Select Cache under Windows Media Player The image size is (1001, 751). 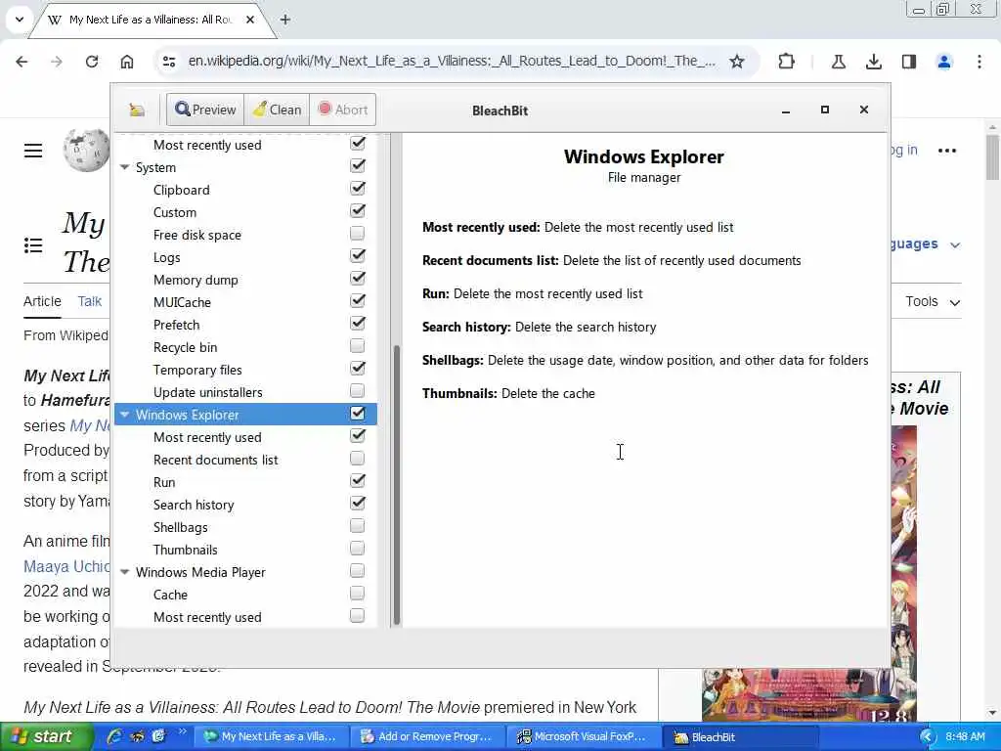click(170, 595)
